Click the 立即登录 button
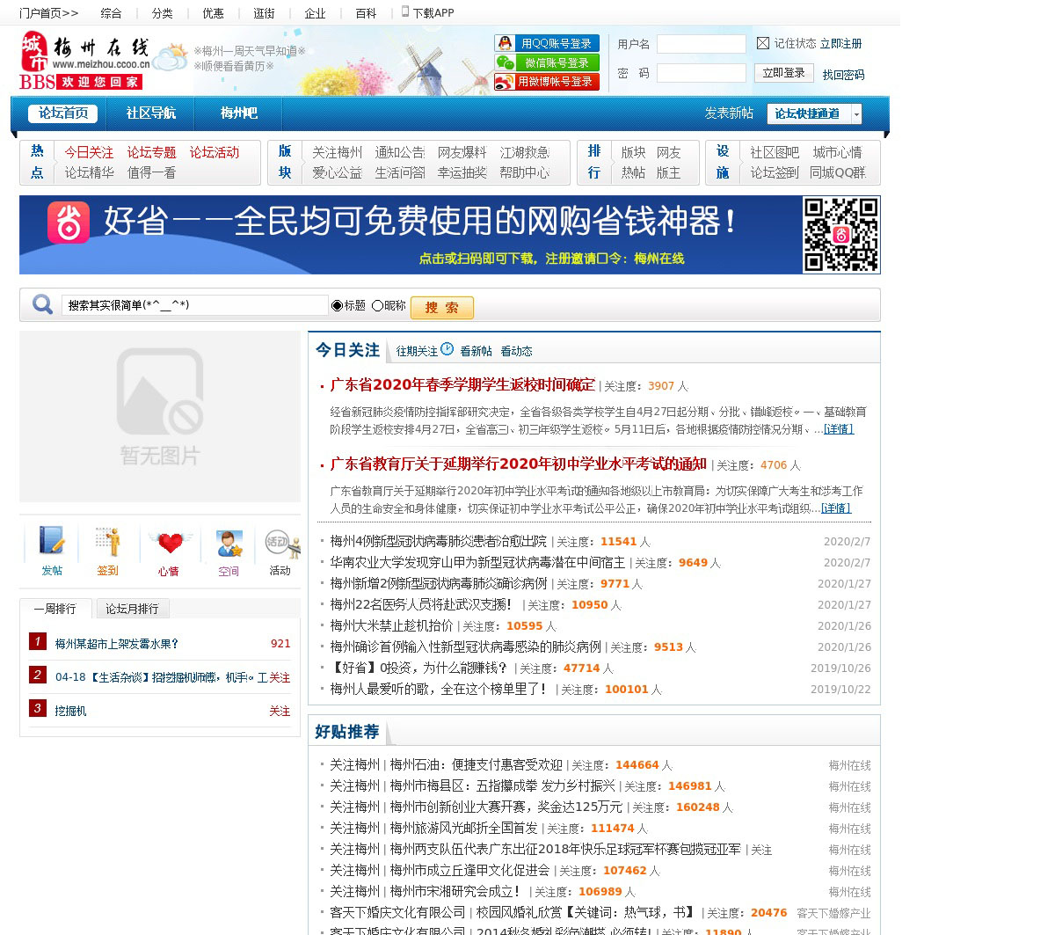Screen dimensions: 1055x935 [783, 73]
